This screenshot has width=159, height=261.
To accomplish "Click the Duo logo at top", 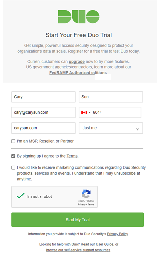I will click(x=79, y=17).
